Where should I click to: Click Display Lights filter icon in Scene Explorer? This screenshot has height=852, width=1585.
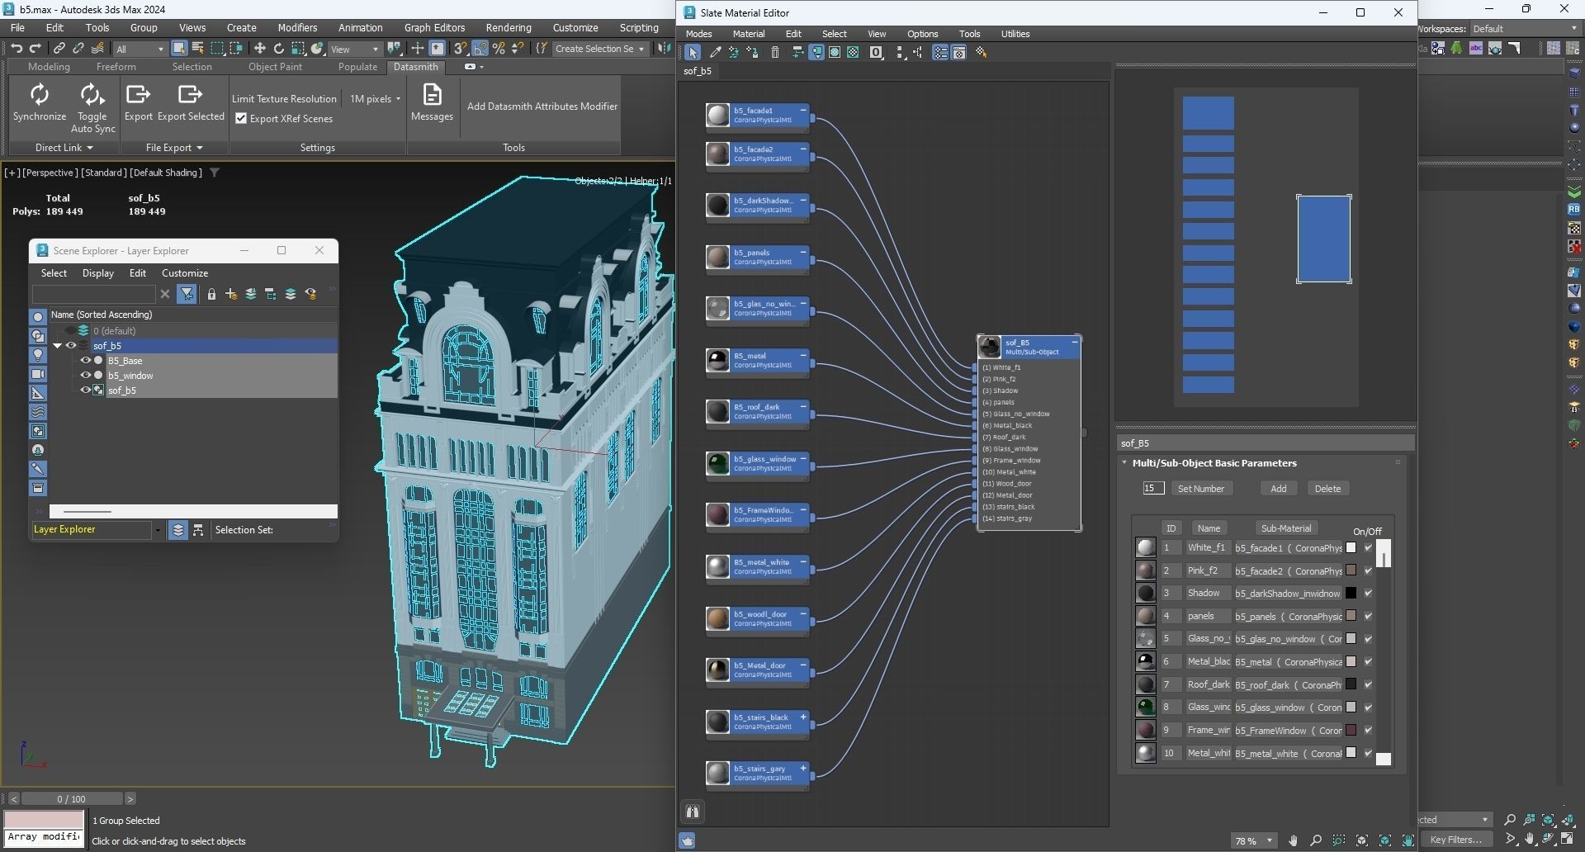click(x=38, y=355)
